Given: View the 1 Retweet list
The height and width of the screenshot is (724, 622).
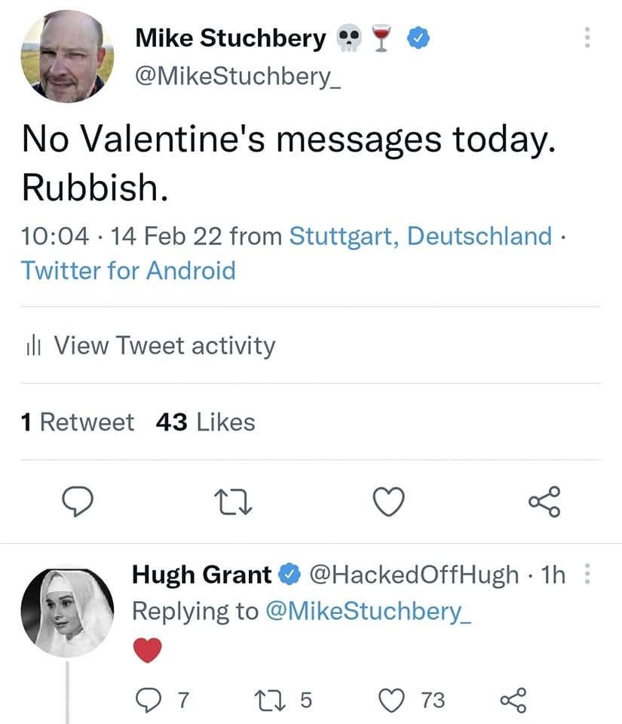Looking at the screenshot, I should point(78,422).
